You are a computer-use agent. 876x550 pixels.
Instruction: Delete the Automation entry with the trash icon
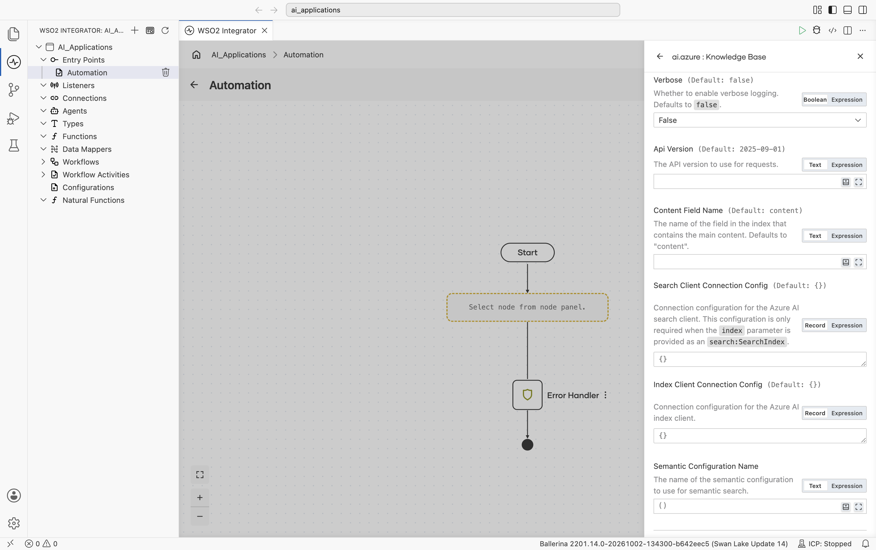coord(166,72)
